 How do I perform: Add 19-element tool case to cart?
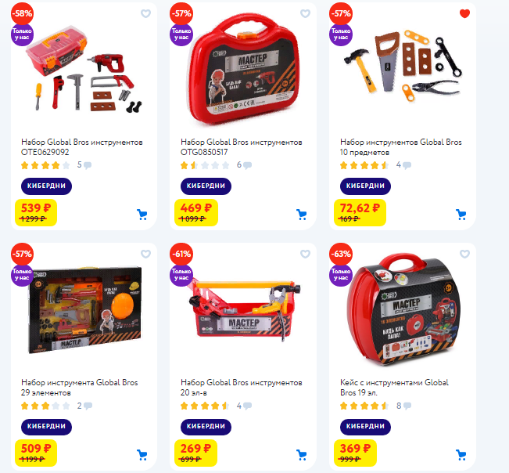point(461,455)
